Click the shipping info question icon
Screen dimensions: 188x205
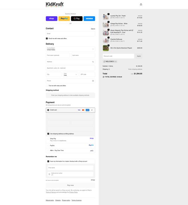(x=109, y=69)
